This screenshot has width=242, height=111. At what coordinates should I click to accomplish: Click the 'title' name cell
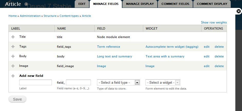coord(60,37)
